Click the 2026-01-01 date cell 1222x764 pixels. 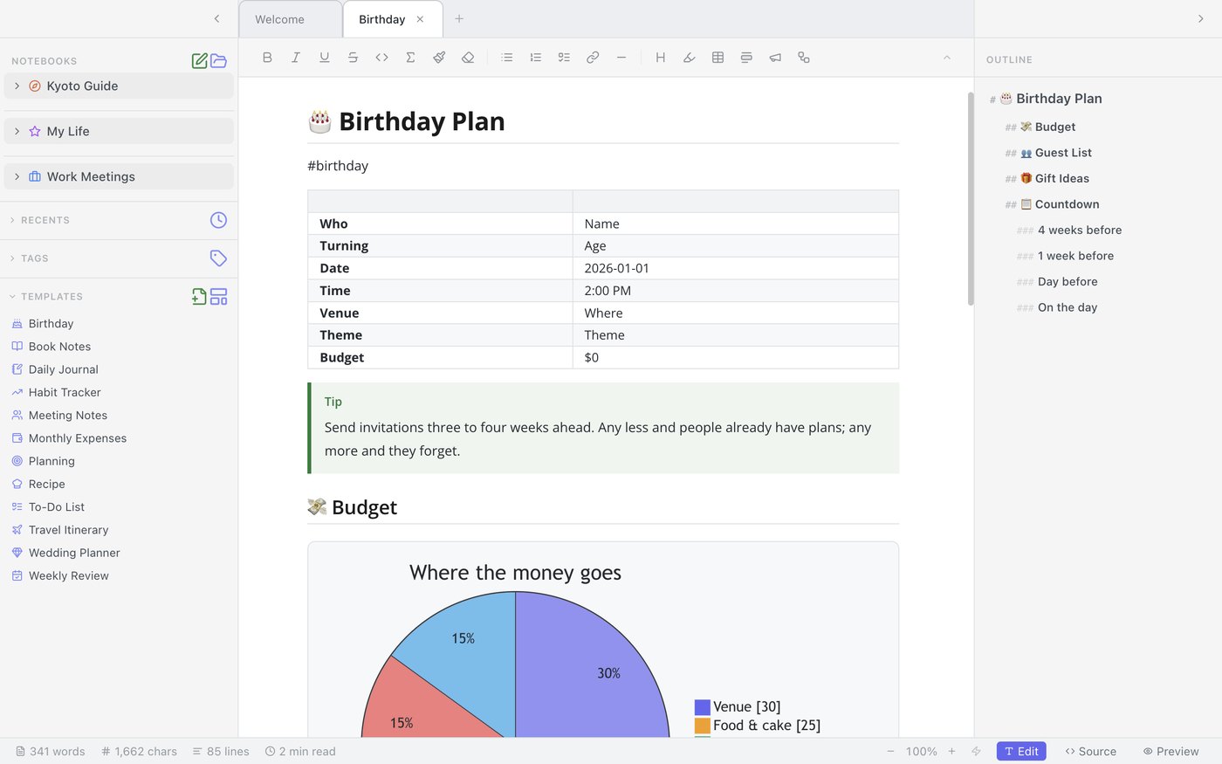735,268
